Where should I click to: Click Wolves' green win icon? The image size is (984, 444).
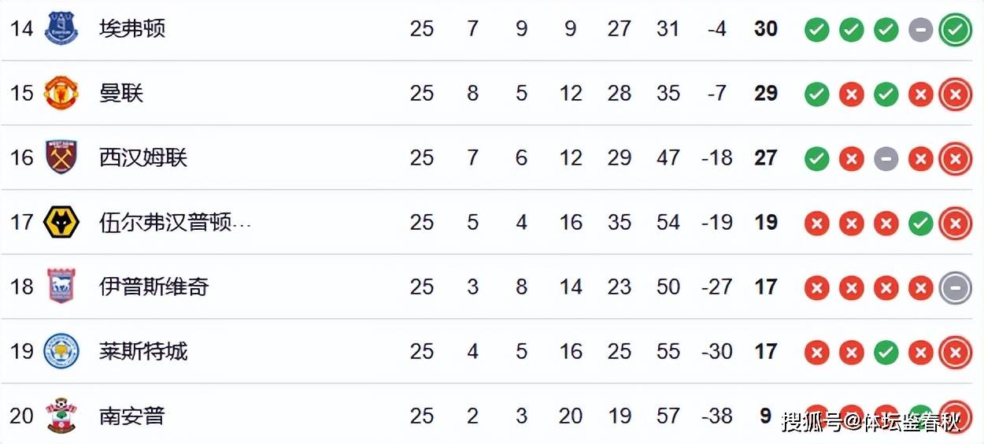(x=920, y=224)
